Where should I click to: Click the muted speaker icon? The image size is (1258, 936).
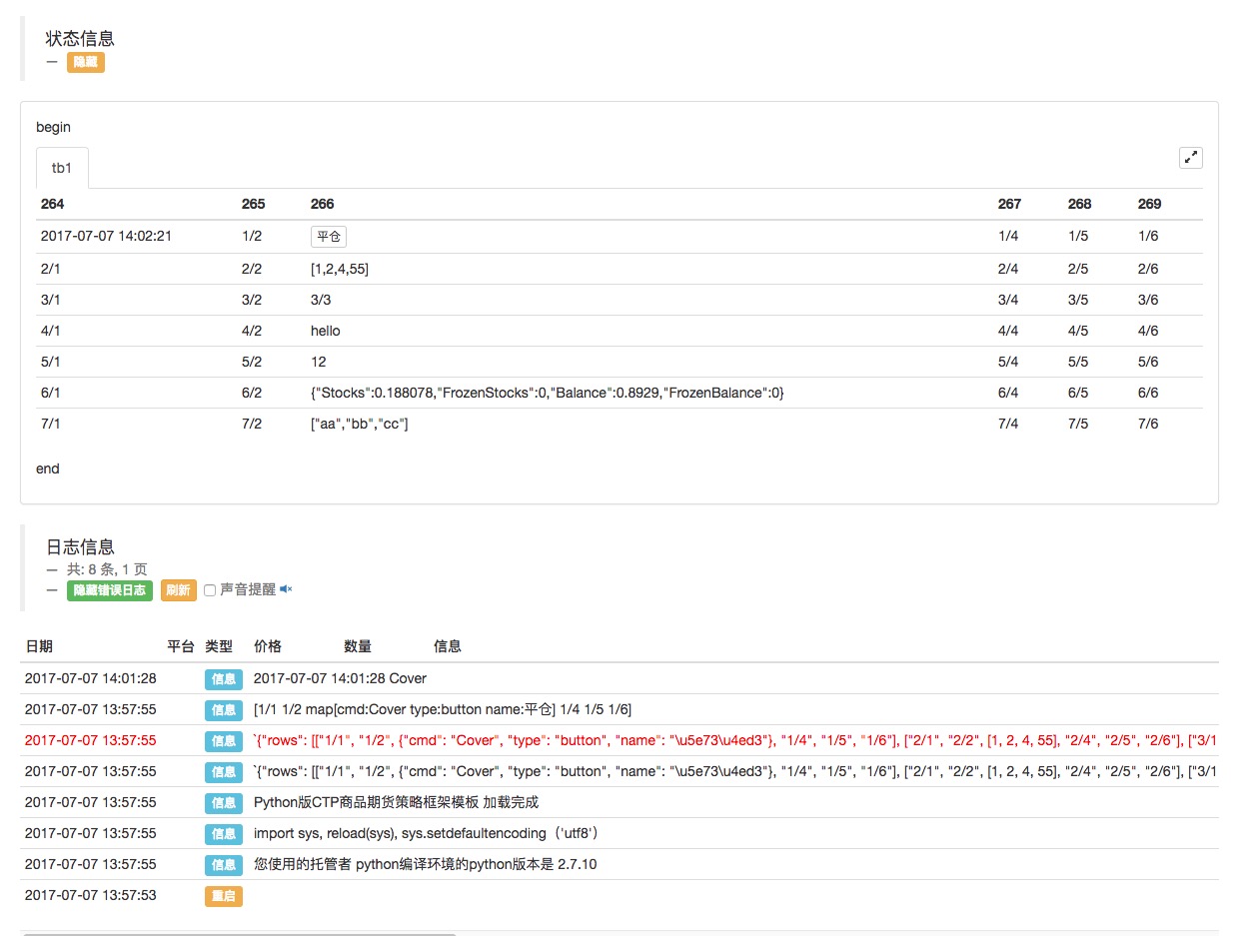click(286, 589)
